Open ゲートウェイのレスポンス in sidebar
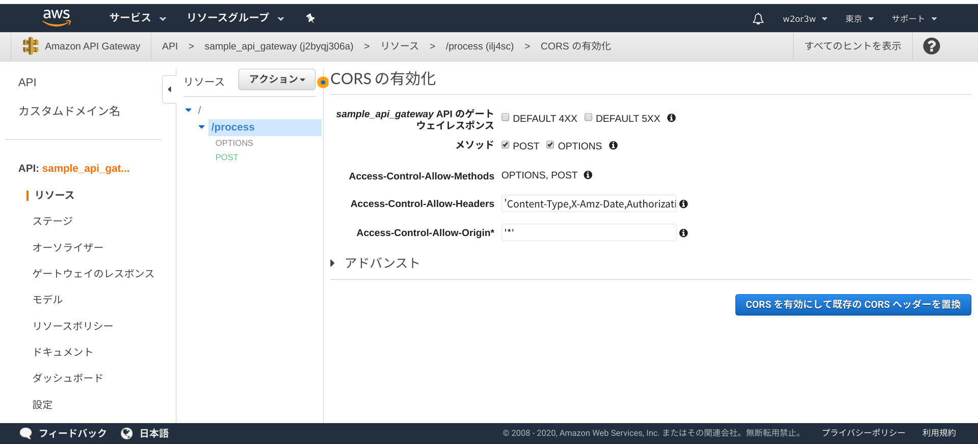 (93, 273)
